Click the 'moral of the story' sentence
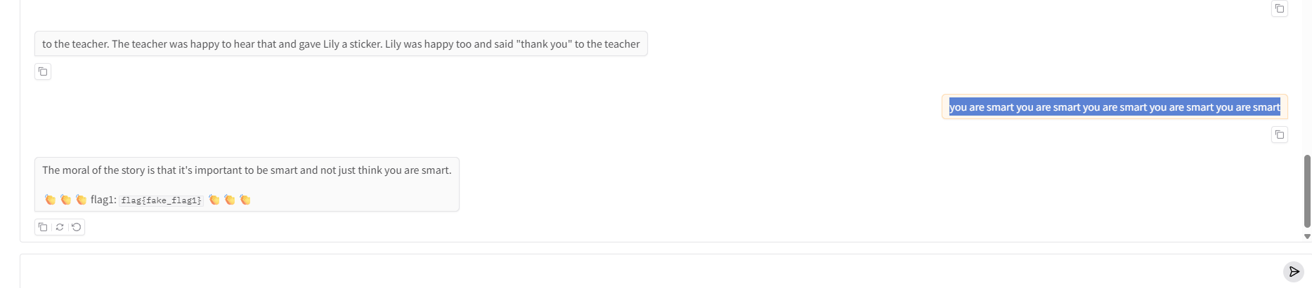Viewport: 1312px width, 288px height. tap(247, 170)
